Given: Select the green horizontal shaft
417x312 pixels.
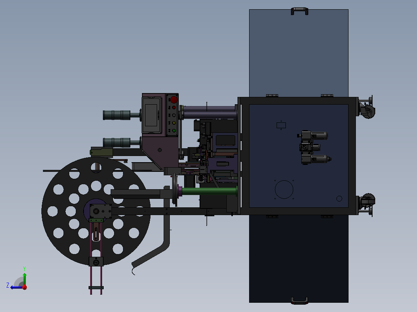Looking at the screenshot, I should (x=209, y=191).
